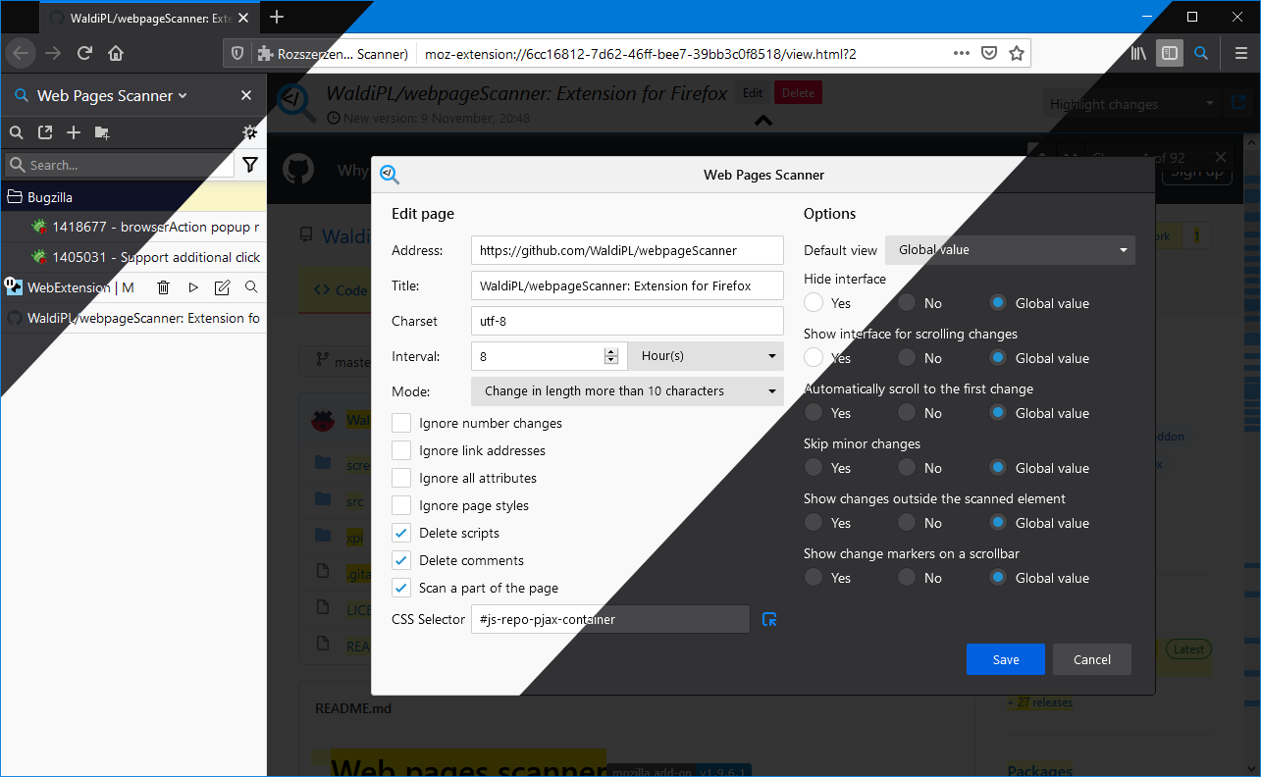Click the sidebar filter funnel icon

coord(250,165)
